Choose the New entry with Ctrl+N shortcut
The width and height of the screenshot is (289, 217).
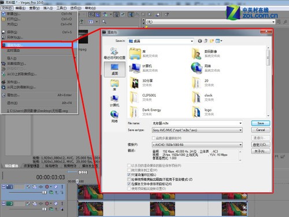[39, 14]
